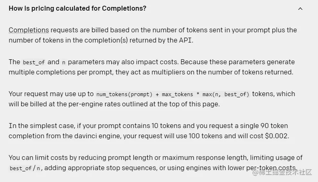Image resolution: width=318 pixels, height=182 pixels.
Task: Collapse the pricing FAQ with chevron icon
Action: [x=300, y=9]
